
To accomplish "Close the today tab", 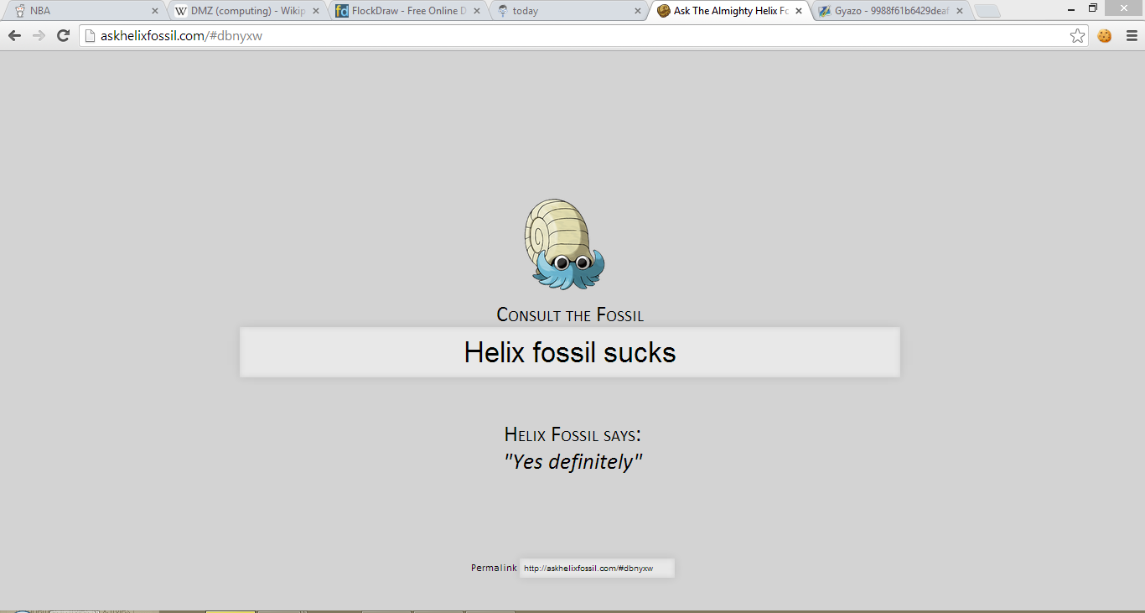I will (638, 11).
